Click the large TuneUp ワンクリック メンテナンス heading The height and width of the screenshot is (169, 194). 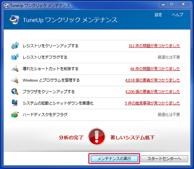pyautogui.click(x=70, y=20)
